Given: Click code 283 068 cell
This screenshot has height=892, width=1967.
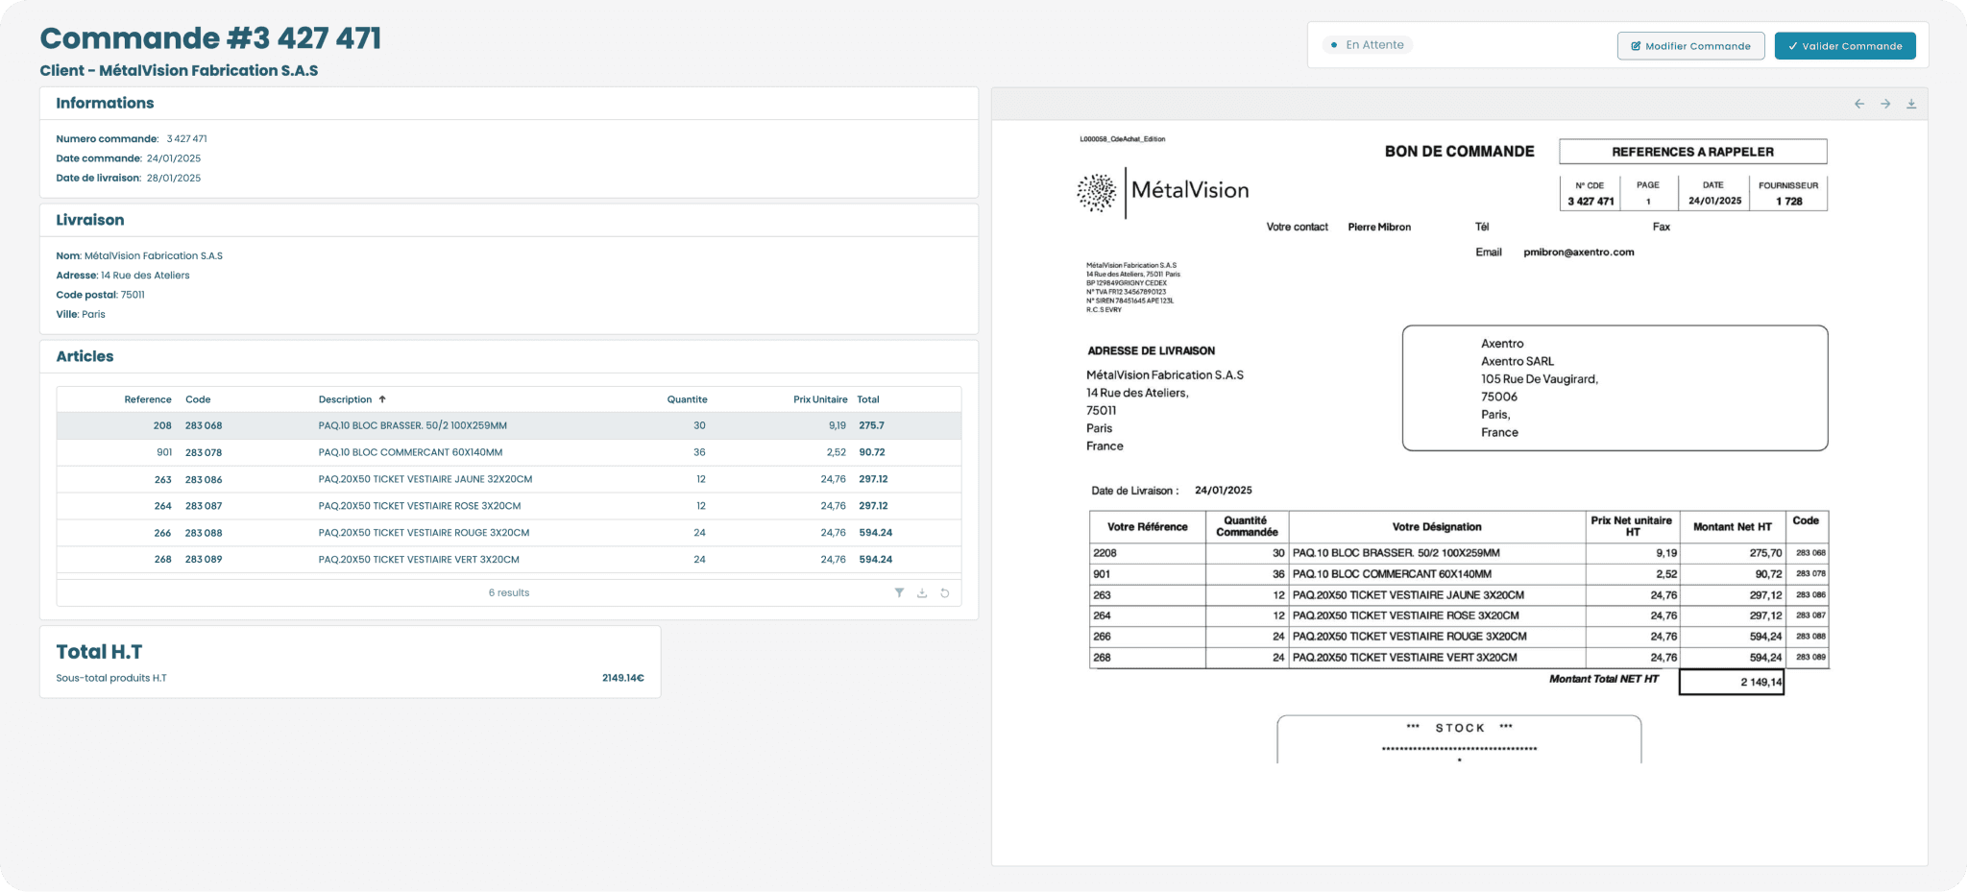Looking at the screenshot, I should pos(204,425).
